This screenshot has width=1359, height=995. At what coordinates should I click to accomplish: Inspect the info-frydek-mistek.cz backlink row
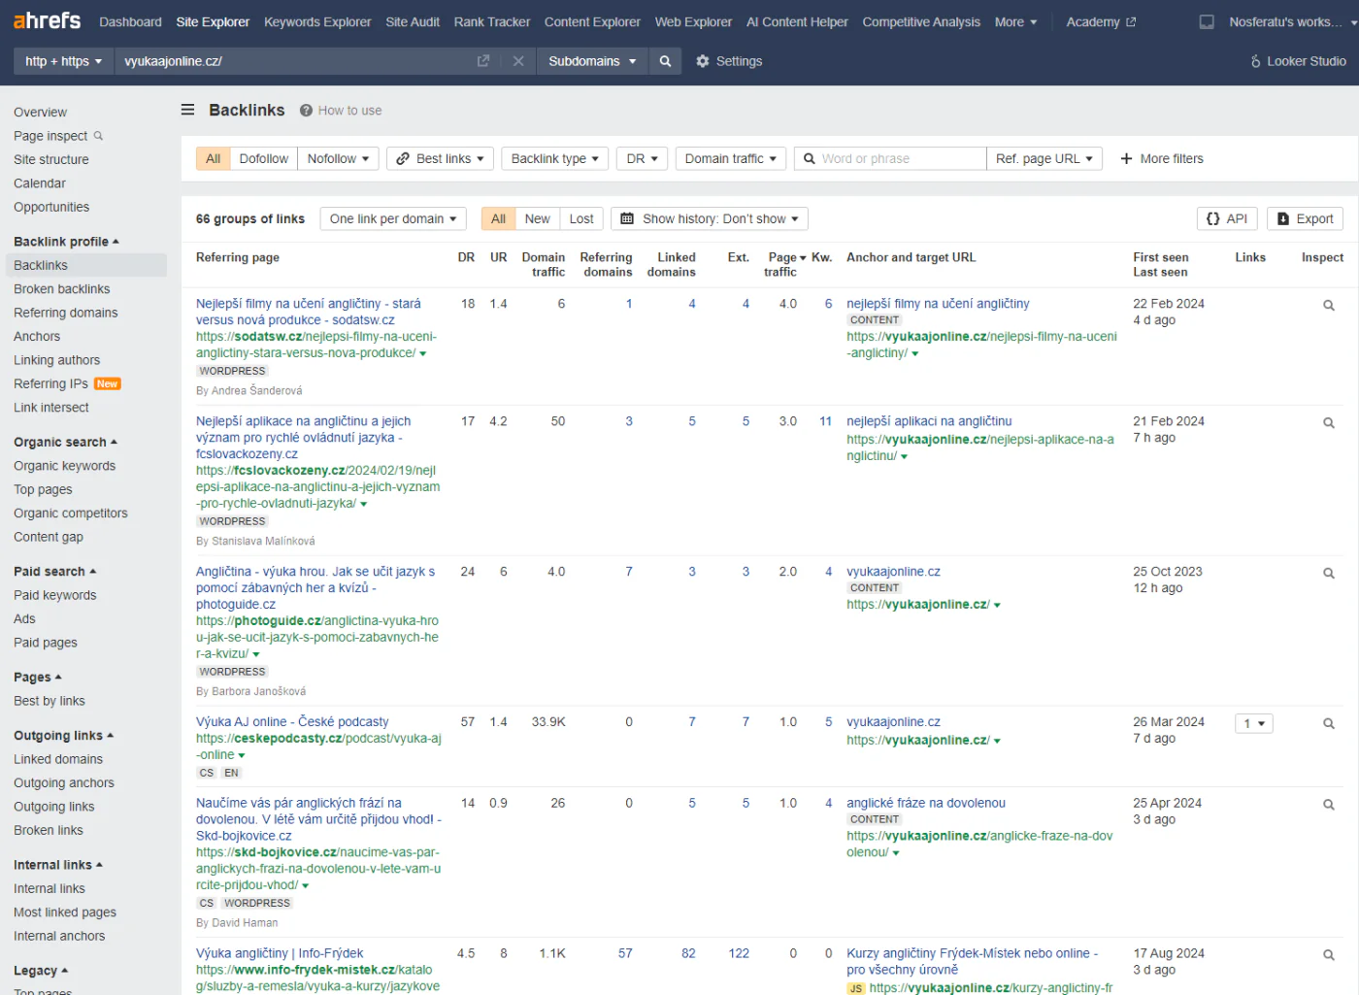click(x=1329, y=954)
